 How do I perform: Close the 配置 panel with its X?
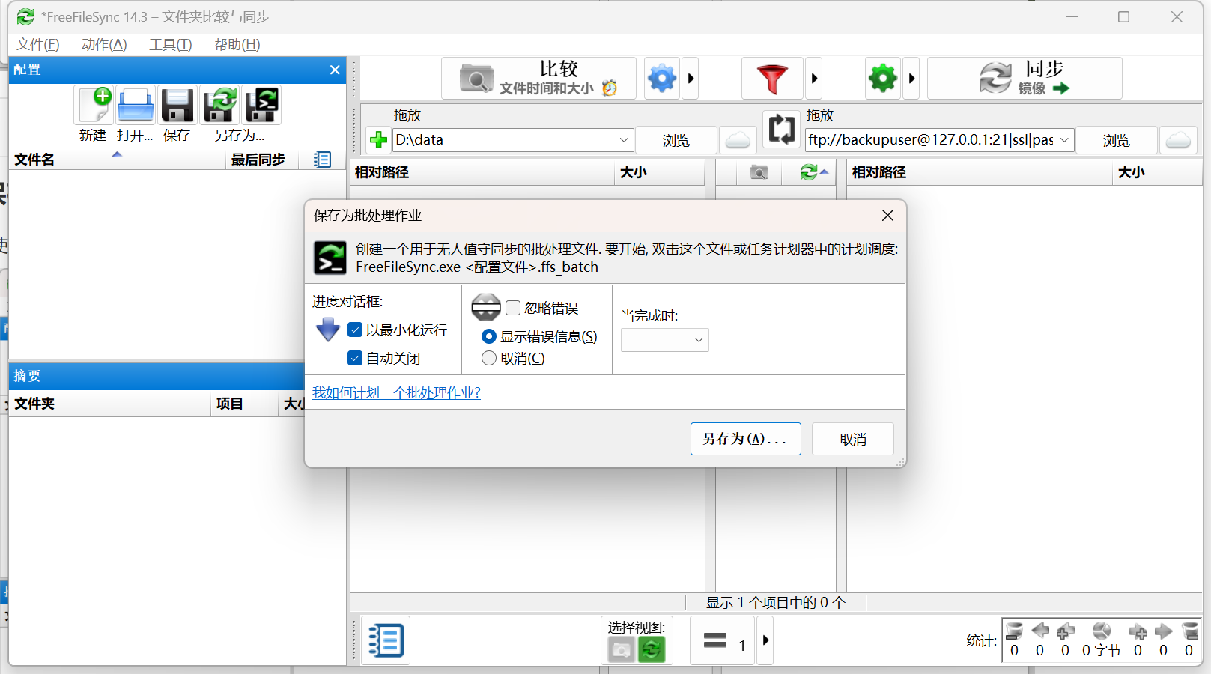click(335, 70)
